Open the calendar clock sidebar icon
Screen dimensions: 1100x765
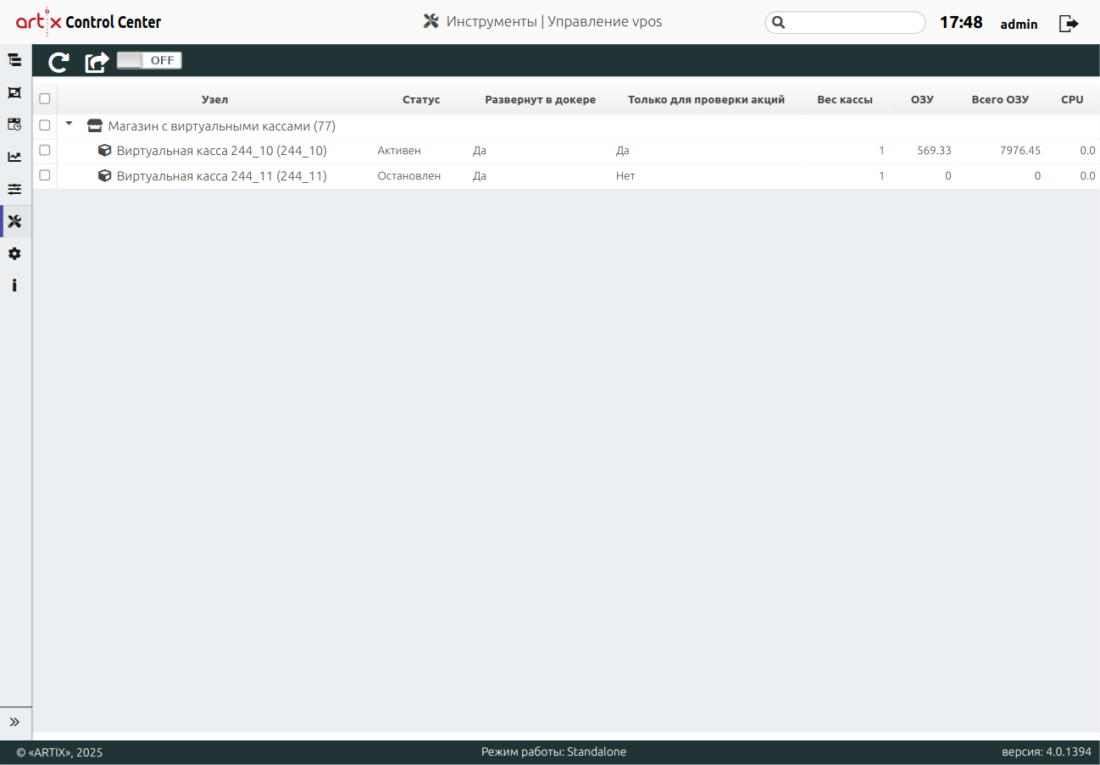[14, 125]
